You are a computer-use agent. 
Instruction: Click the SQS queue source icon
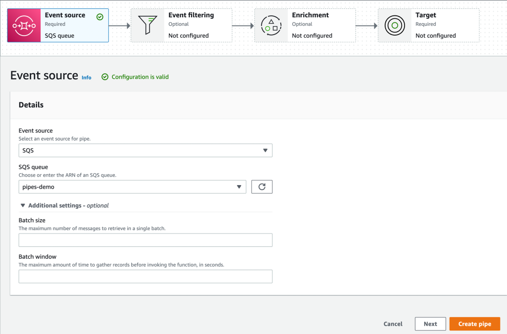pyautogui.click(x=24, y=26)
